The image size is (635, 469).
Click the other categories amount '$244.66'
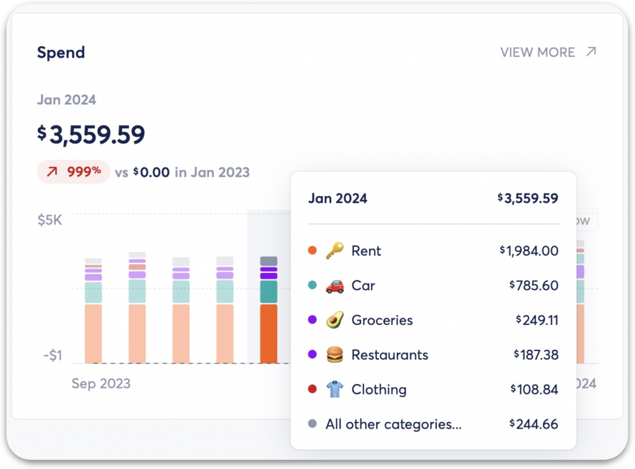pos(534,424)
